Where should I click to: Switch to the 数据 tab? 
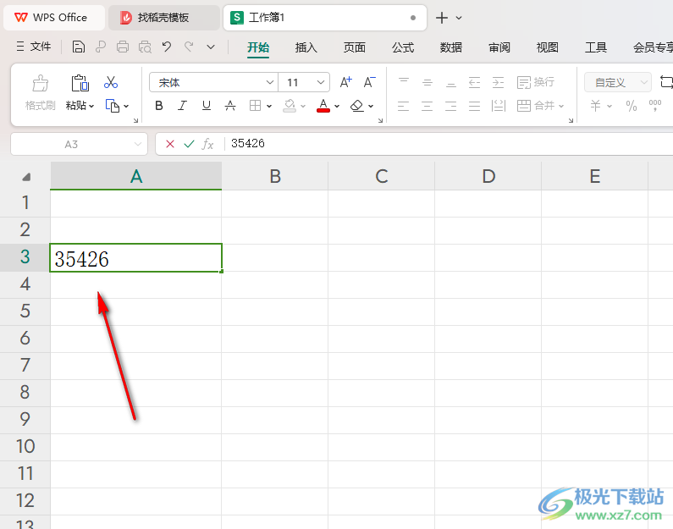[451, 47]
